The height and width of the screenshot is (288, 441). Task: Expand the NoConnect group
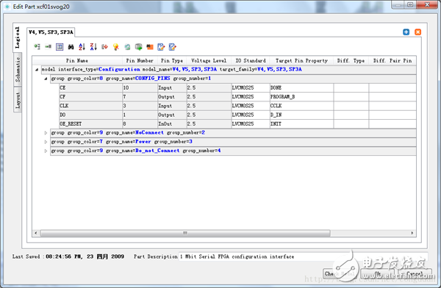tap(46, 133)
